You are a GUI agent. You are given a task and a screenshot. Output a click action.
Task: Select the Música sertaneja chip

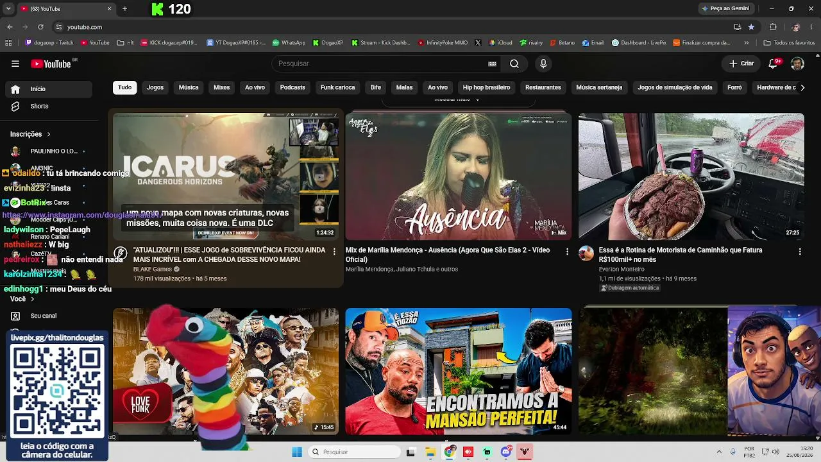[x=599, y=87]
